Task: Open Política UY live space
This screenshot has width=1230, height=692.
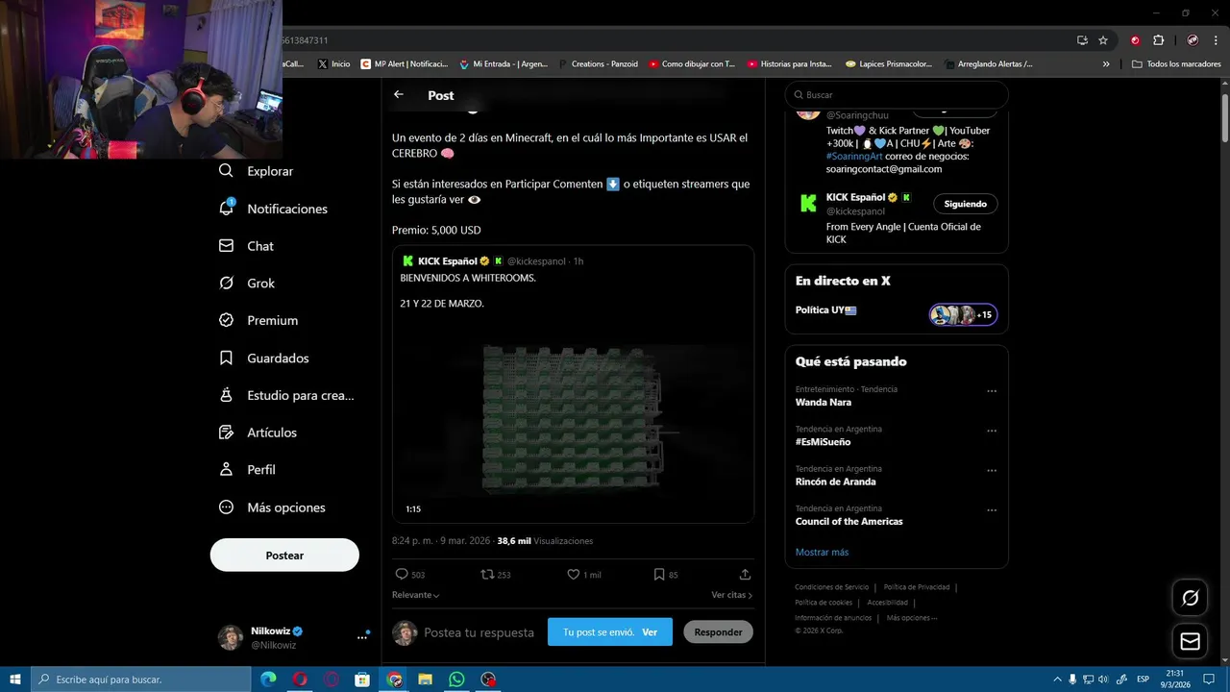Action: tap(825, 310)
